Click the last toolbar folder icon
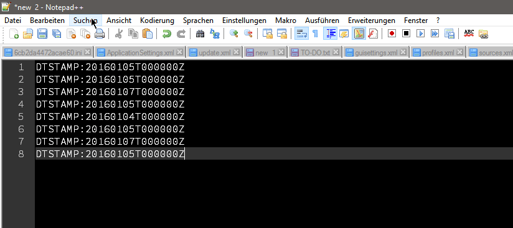The height and width of the screenshot is (228, 513). click(483, 34)
